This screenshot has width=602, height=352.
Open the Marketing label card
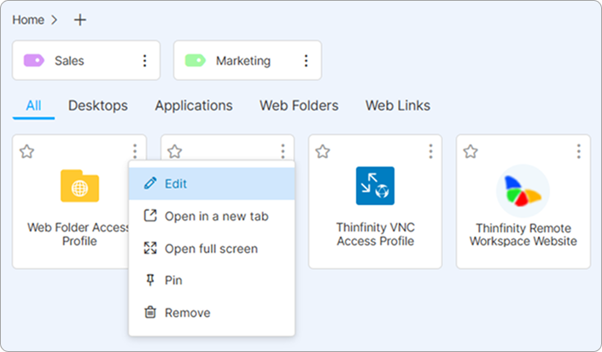248,61
